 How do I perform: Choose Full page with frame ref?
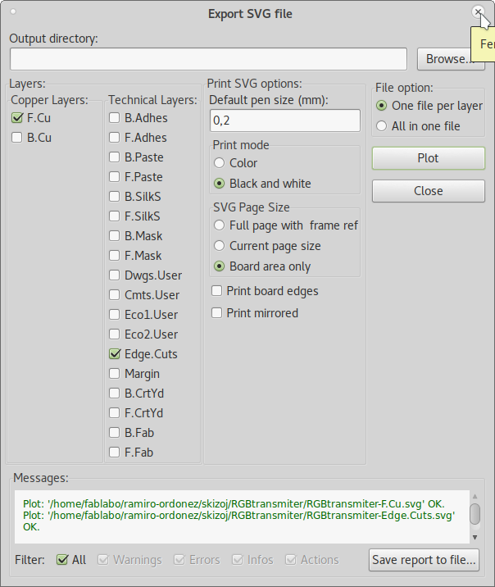220,225
